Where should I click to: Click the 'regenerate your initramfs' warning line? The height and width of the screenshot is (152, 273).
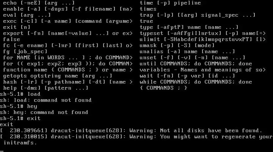[x=136, y=140]
